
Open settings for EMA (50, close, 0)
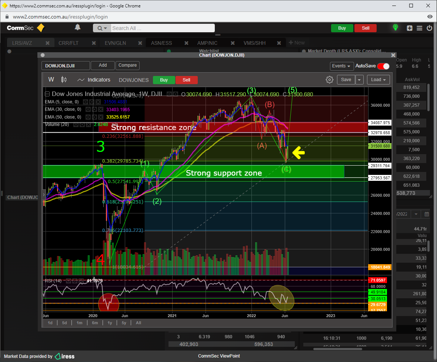point(95,117)
